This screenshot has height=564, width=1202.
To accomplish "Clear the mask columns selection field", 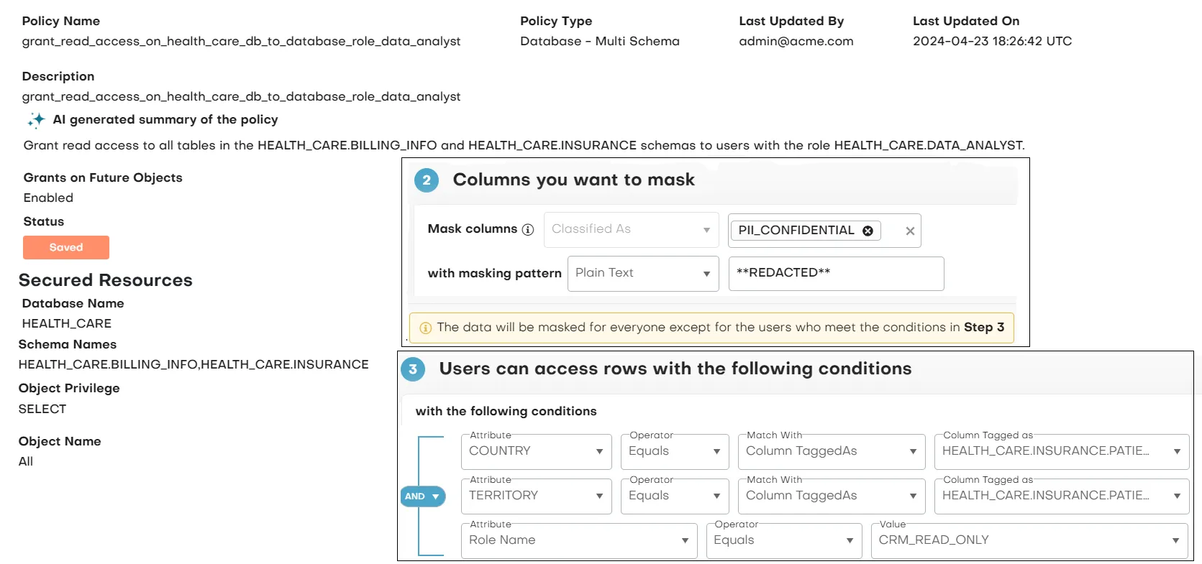I will point(909,231).
